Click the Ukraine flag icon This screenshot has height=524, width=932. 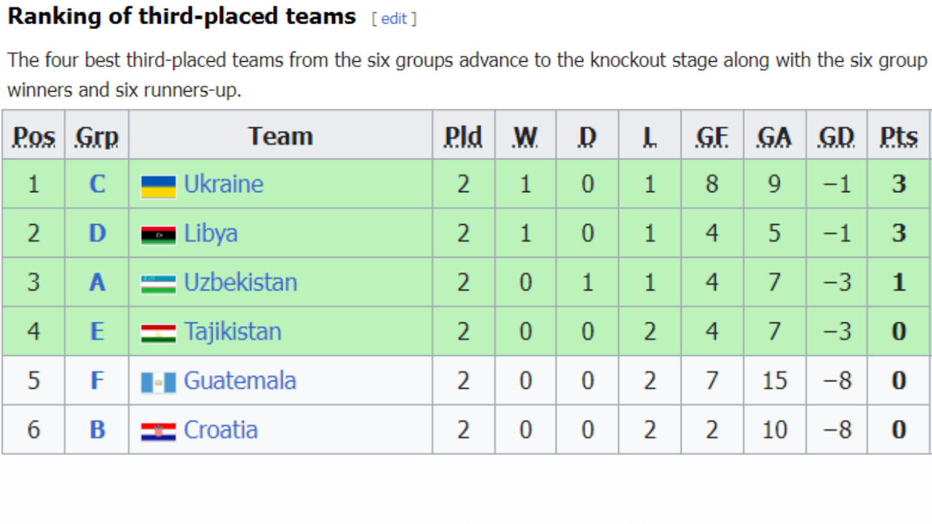[158, 186]
